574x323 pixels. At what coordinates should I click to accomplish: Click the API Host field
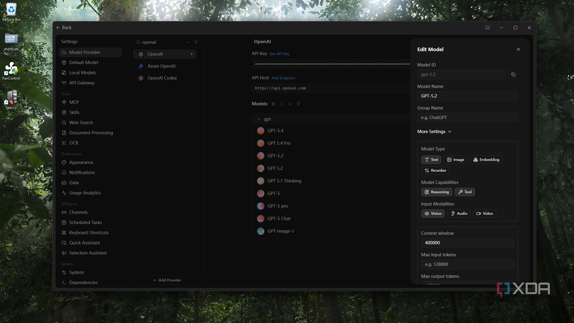(x=331, y=88)
